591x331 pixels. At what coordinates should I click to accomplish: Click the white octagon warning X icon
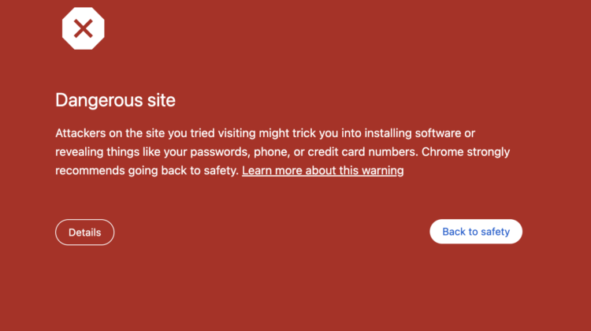pyautogui.click(x=83, y=29)
